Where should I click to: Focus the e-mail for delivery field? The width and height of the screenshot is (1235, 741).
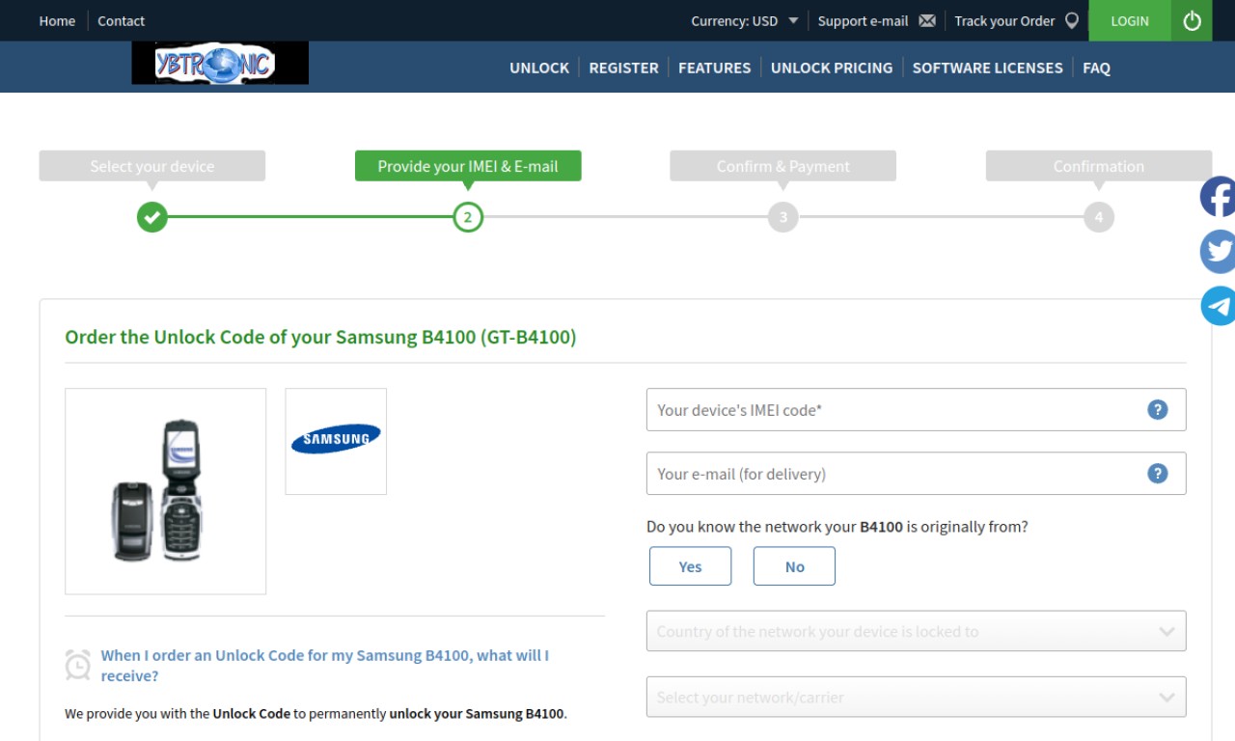pos(916,474)
